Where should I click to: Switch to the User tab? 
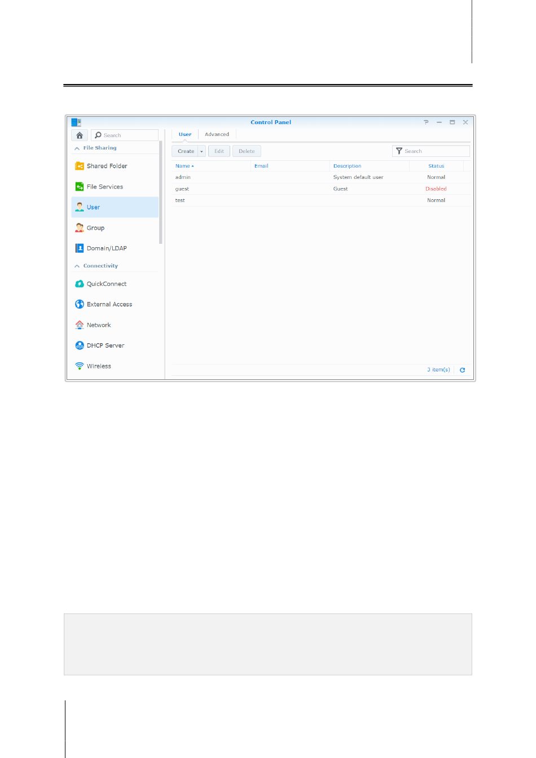pyautogui.click(x=185, y=134)
